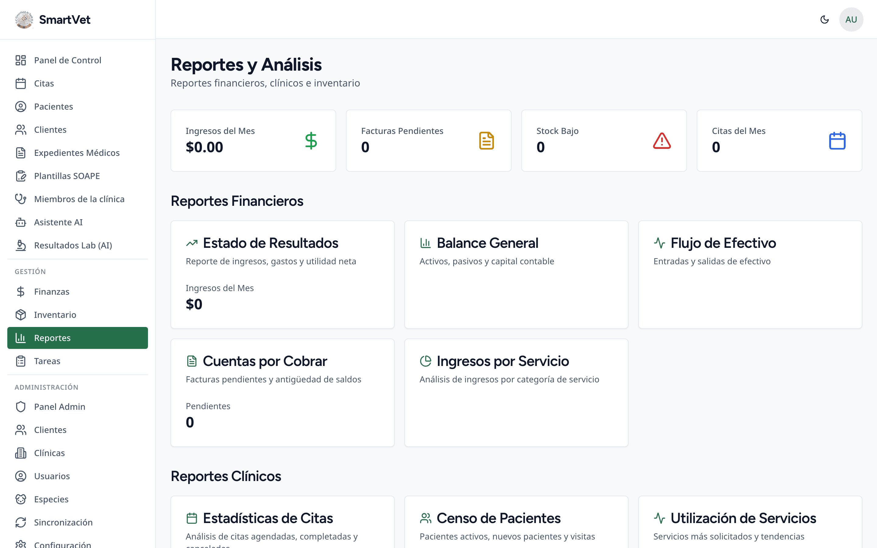Click the microscope icon beside Resultados Lab (AI)
Viewport: 877px width, 548px height.
(x=21, y=245)
